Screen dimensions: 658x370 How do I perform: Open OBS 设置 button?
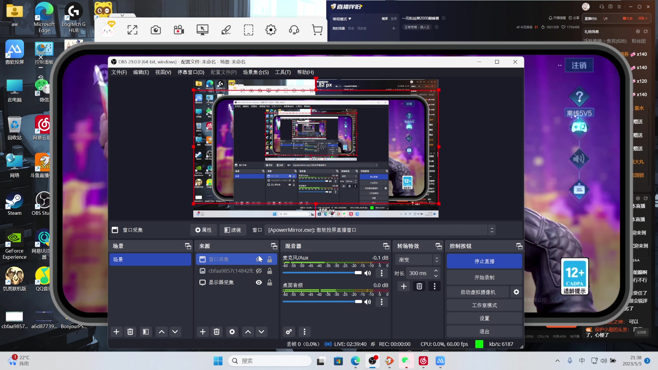pyautogui.click(x=484, y=318)
